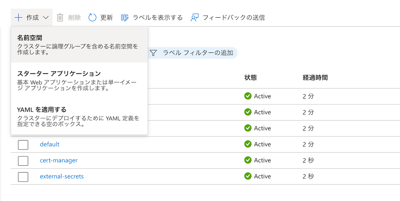The image size is (400, 201).
Task: Sort by the 状態 column header
Action: (x=250, y=77)
